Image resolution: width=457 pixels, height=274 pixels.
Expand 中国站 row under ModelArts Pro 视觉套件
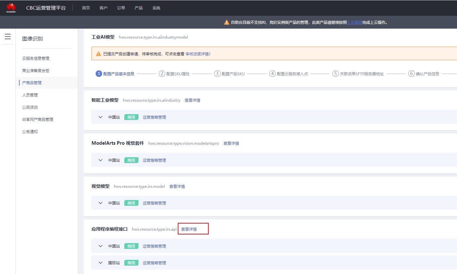[x=100, y=160]
